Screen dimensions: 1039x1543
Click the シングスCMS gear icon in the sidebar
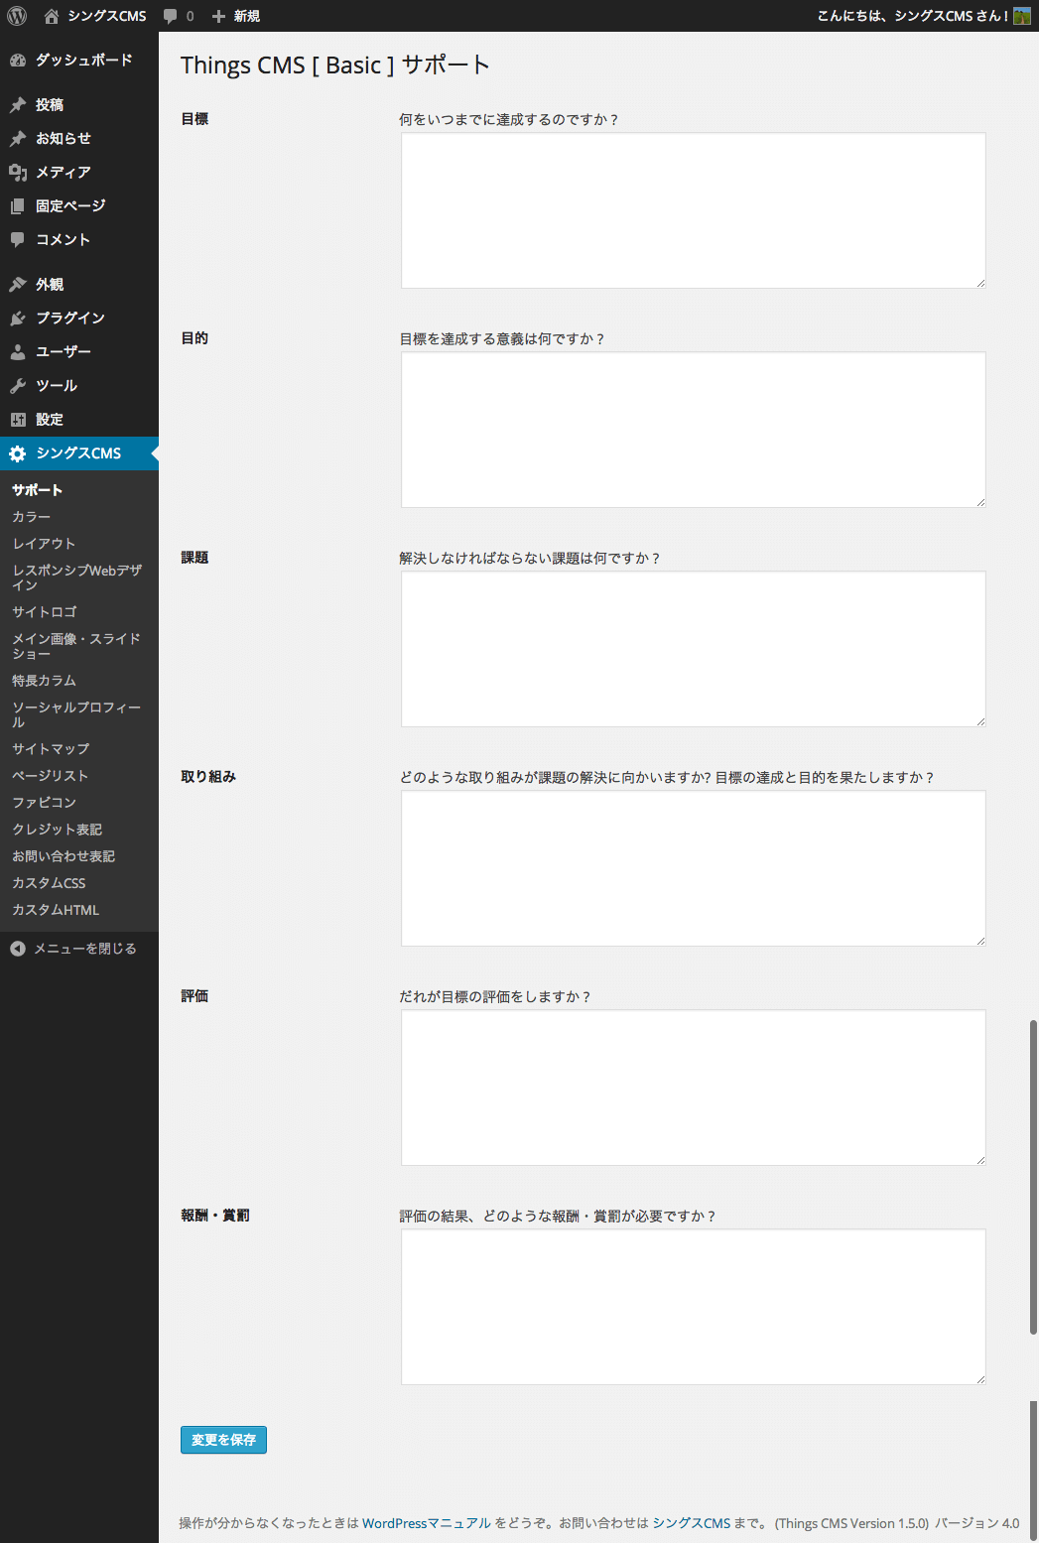point(18,453)
